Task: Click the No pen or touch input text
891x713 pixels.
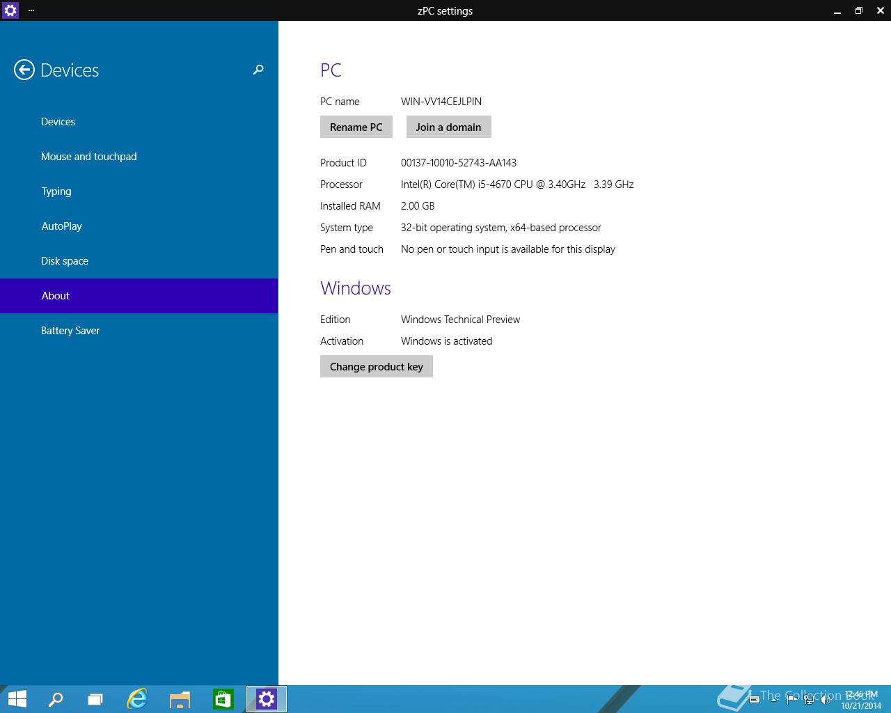Action: point(508,249)
